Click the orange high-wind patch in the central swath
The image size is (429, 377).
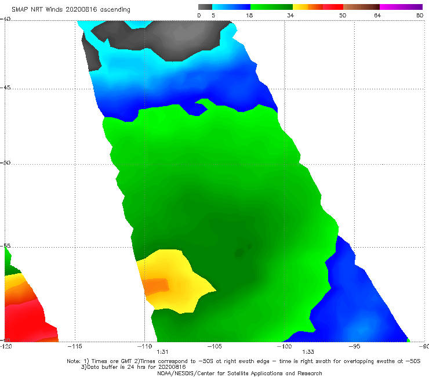156,287
